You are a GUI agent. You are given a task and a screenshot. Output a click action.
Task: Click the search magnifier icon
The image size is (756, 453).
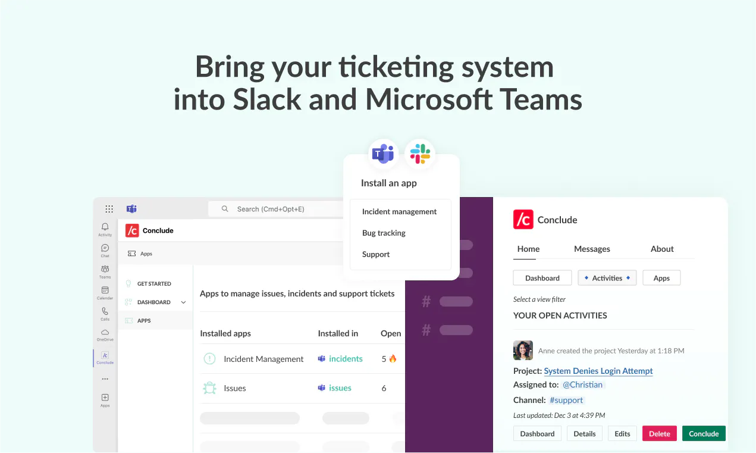[x=225, y=209]
